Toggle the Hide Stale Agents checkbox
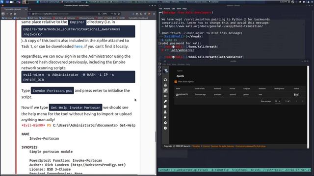This screenshot has width=314, height=176. (x=176, y=82)
